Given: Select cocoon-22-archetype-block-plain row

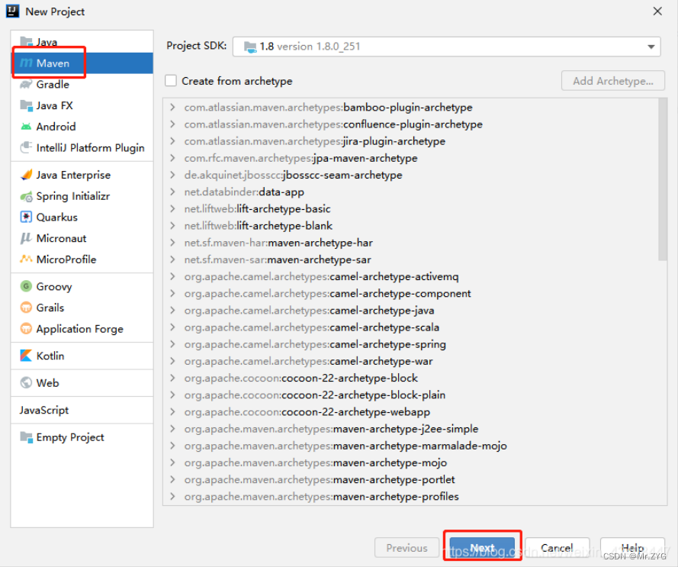Looking at the screenshot, I should click(x=410, y=395).
